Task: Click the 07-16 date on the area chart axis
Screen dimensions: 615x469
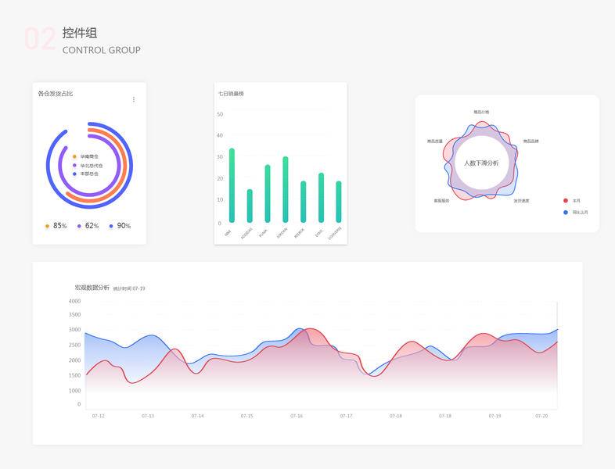Action: tap(297, 416)
